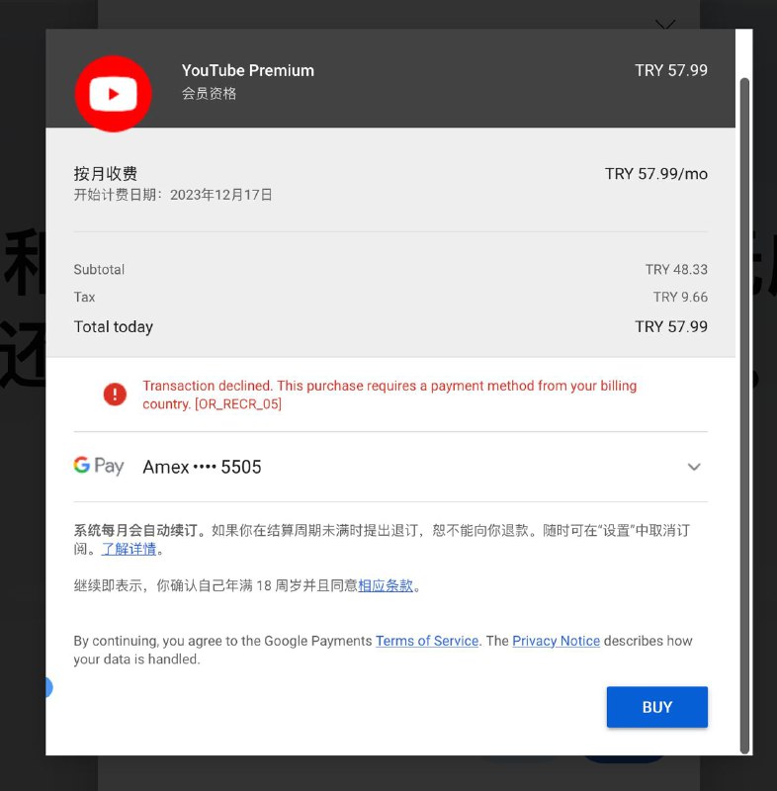Close the dialog with the X icon
Image resolution: width=777 pixels, height=791 pixels.
point(665,24)
